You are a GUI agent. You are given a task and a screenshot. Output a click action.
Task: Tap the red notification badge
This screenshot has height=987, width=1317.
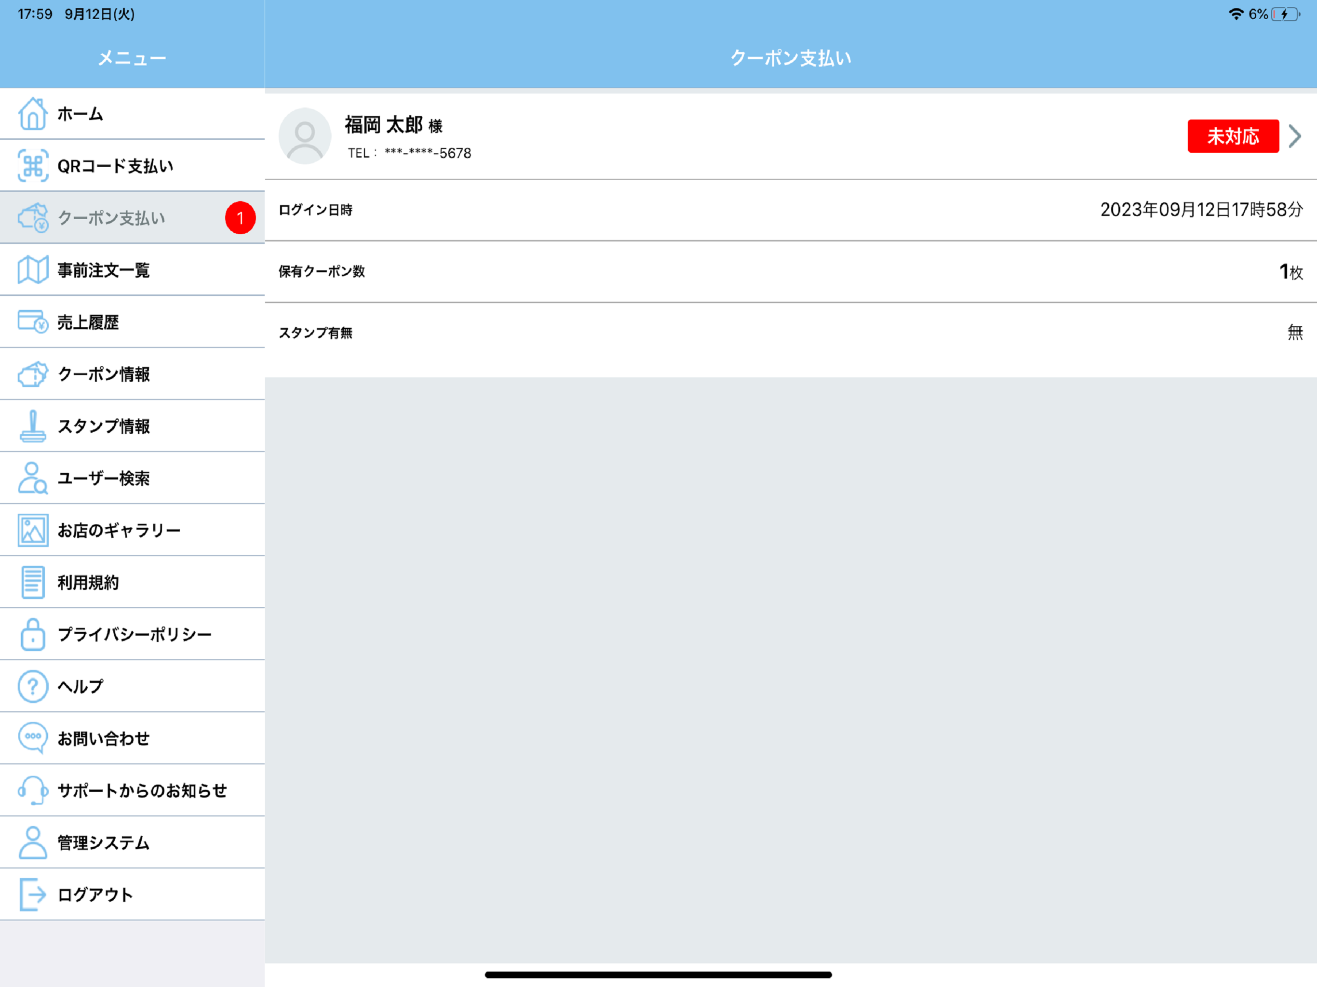click(x=240, y=218)
